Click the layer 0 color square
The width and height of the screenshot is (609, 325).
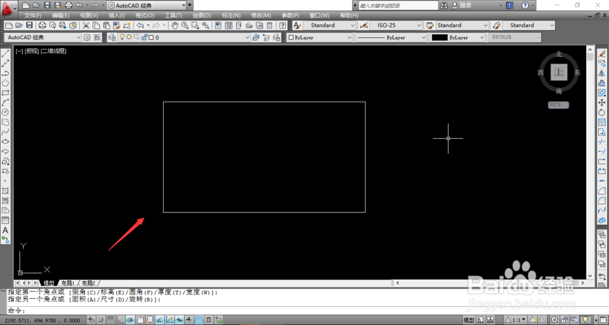point(152,38)
